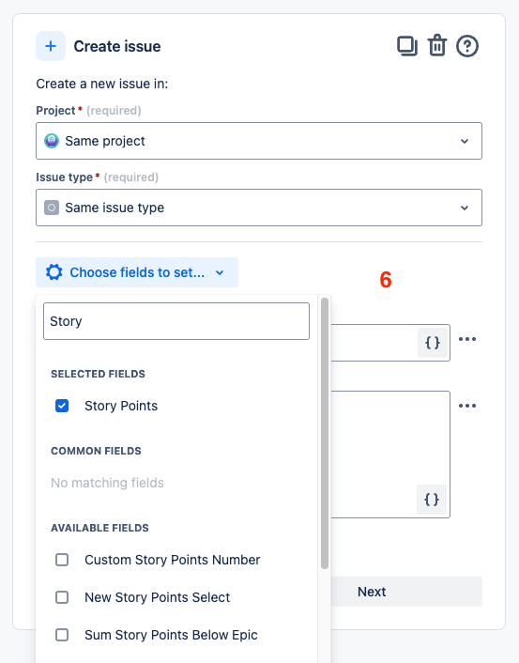
Task: Insert smart value in upper field braces
Action: [433, 343]
